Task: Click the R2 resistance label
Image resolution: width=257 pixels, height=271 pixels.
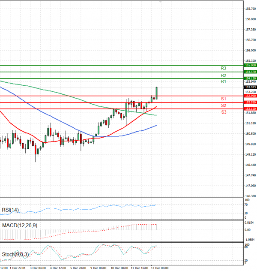Action: click(223, 75)
